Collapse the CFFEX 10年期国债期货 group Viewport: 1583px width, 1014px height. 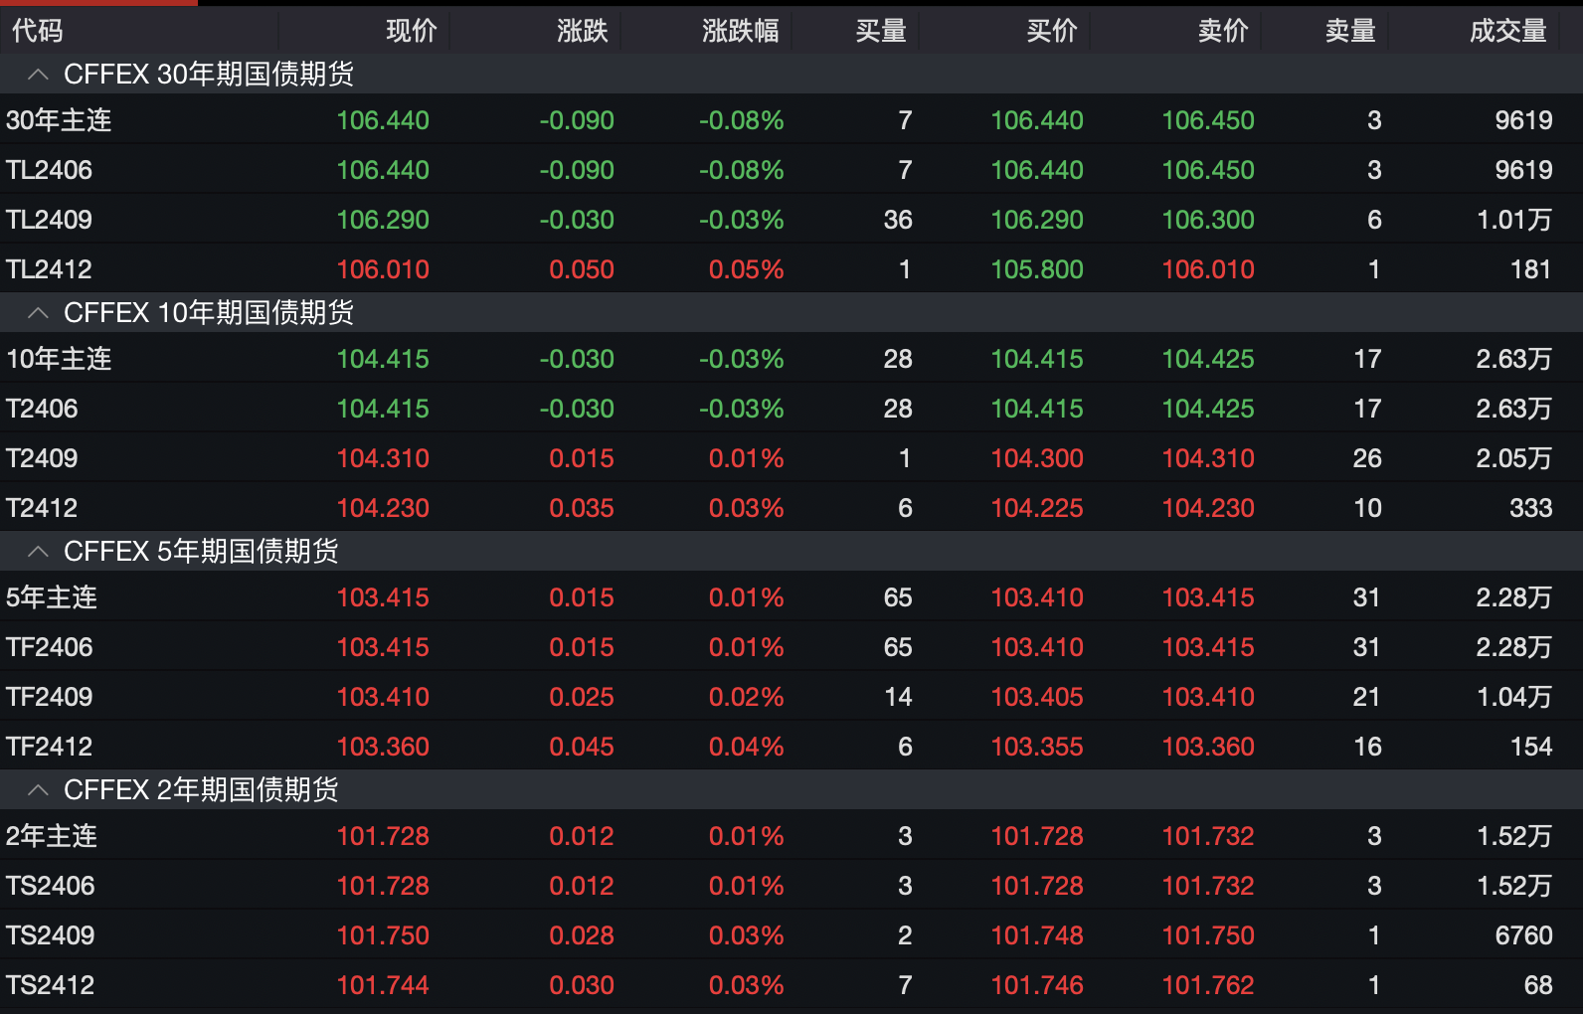coord(39,313)
